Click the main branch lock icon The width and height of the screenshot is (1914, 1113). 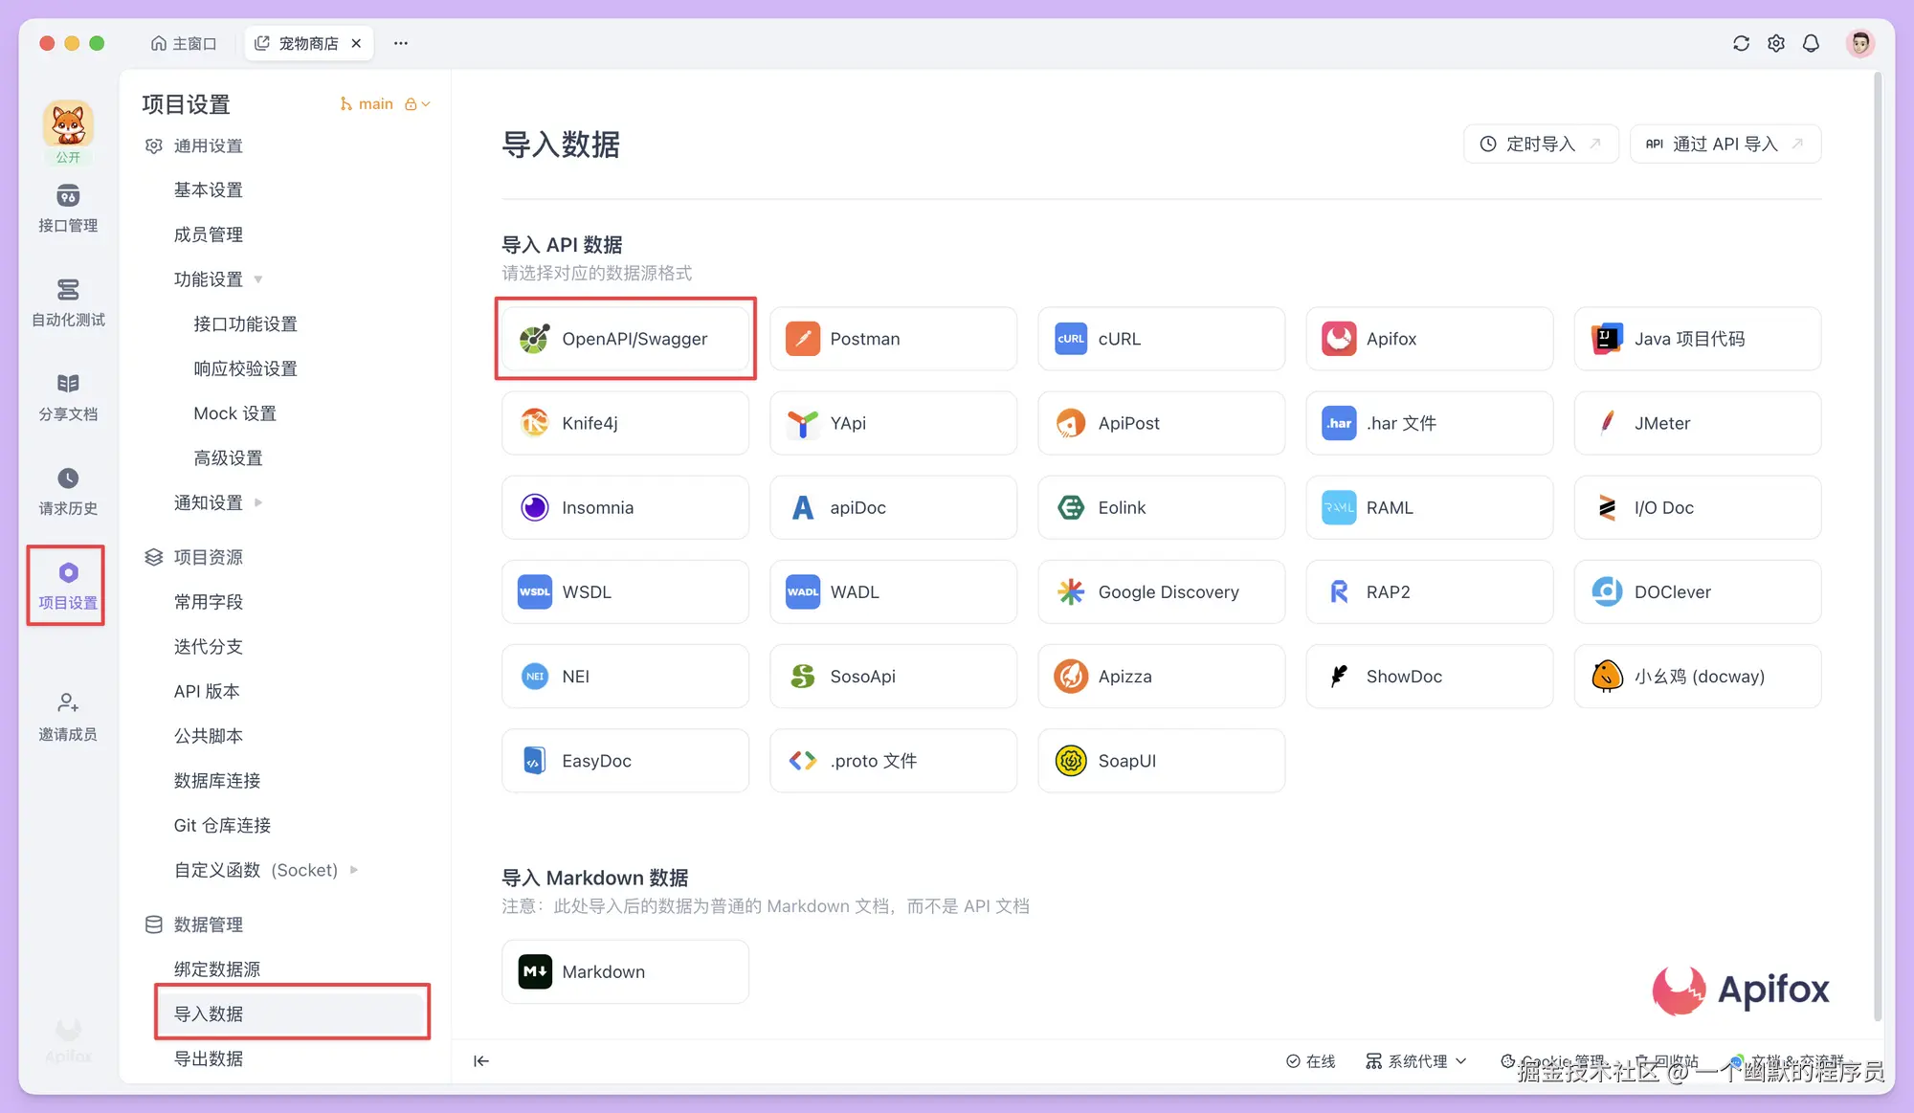pos(411,103)
